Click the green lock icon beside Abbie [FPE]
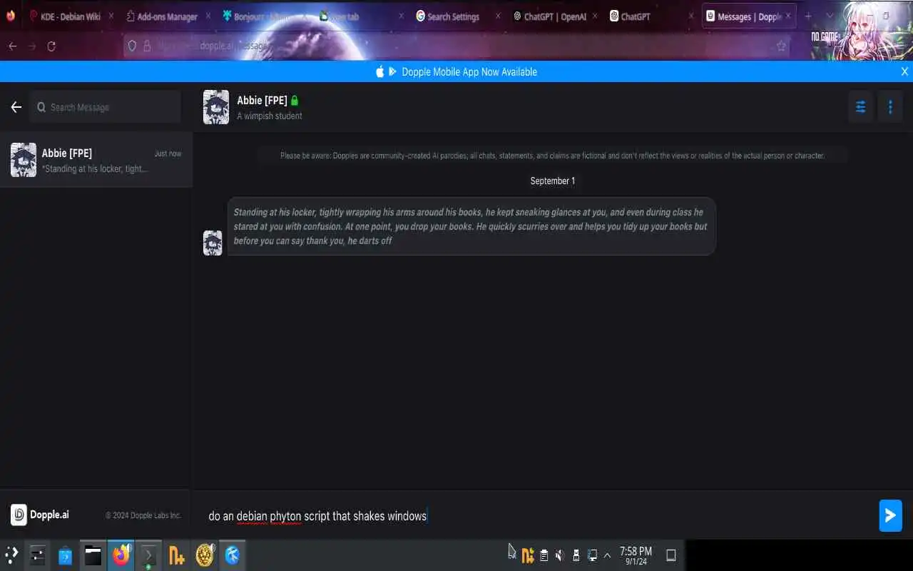913x571 pixels. 295,101
